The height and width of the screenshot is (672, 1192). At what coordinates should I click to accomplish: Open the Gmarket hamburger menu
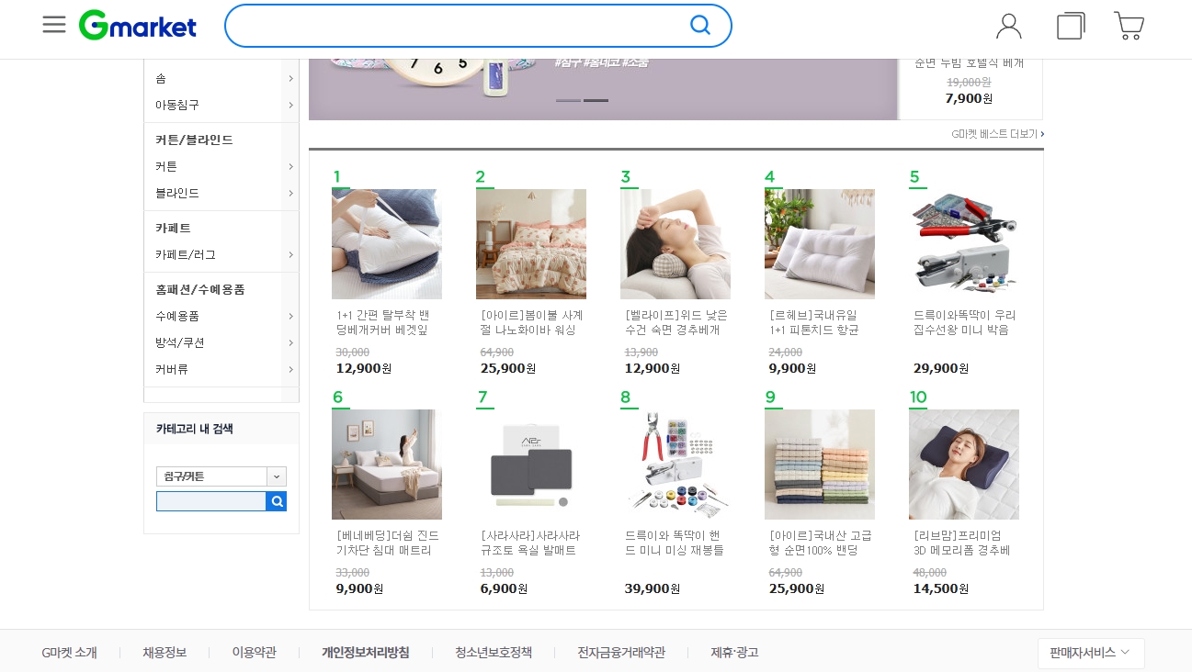click(x=54, y=25)
